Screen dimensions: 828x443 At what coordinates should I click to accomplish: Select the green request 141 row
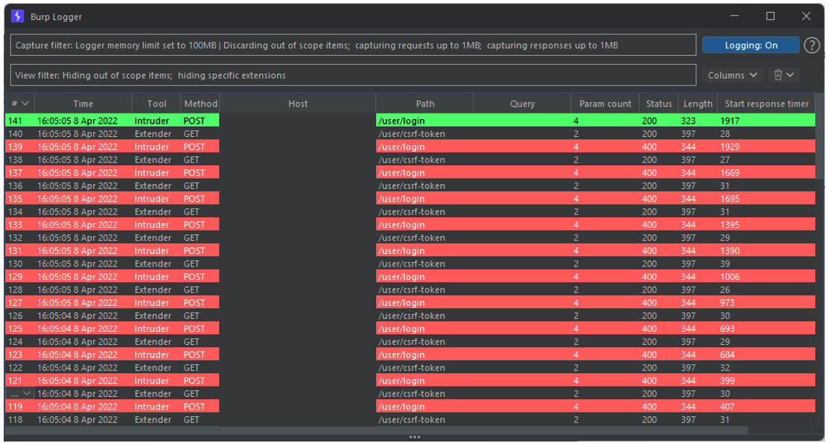coord(298,121)
